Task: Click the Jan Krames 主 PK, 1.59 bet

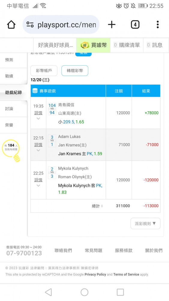Action: pos(80,154)
